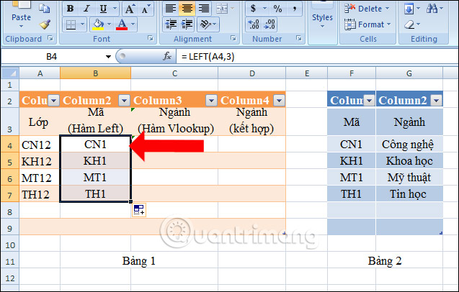Open Clipboard dialog launcher
The height and width of the screenshot is (292, 459).
point(50,38)
